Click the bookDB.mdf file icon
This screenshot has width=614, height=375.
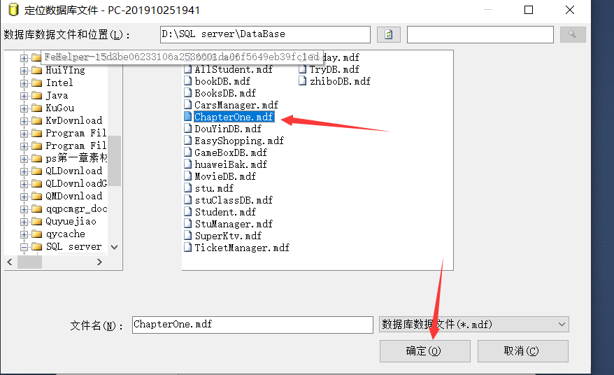[x=188, y=81]
